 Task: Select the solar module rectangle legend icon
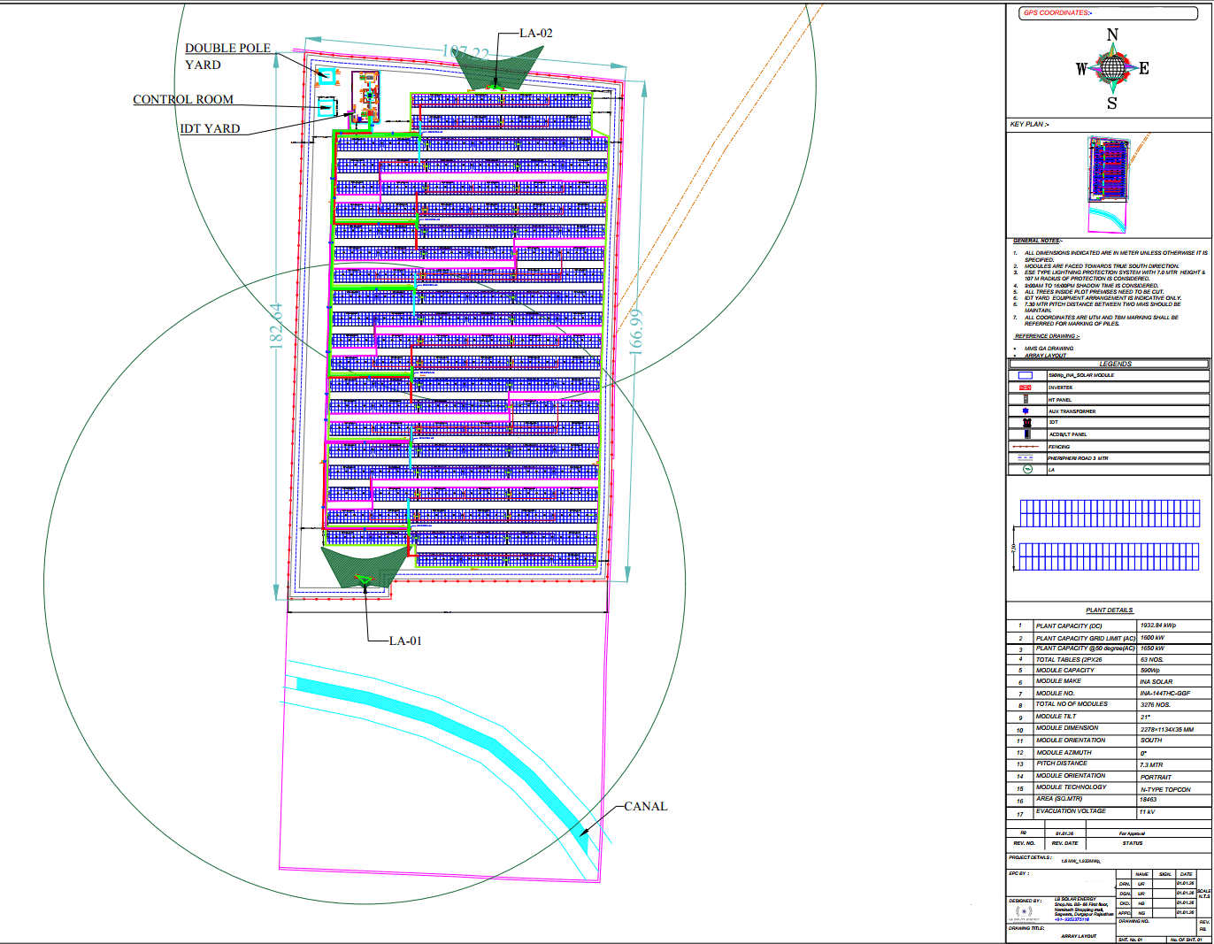pyautogui.click(x=1026, y=375)
